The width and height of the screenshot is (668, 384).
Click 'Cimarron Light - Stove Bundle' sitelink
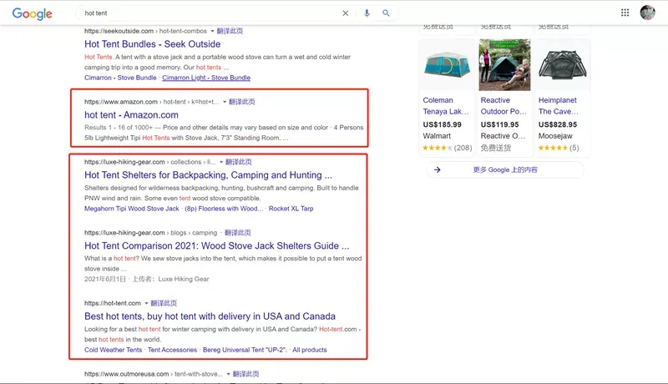pyautogui.click(x=206, y=78)
